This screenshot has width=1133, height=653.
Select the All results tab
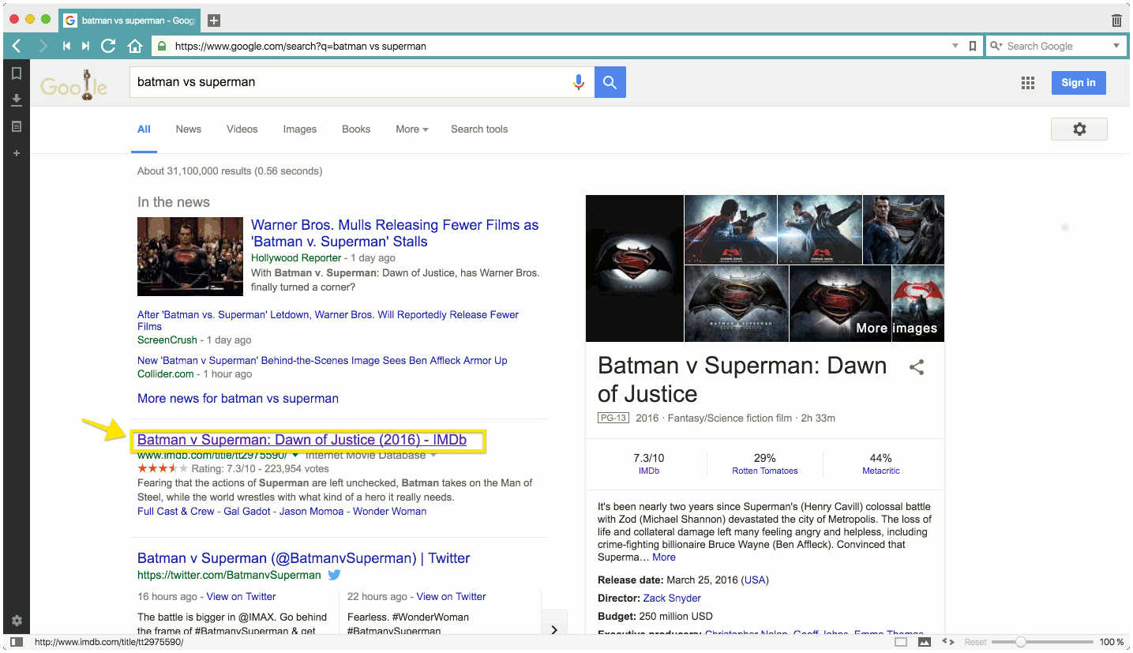pos(144,129)
